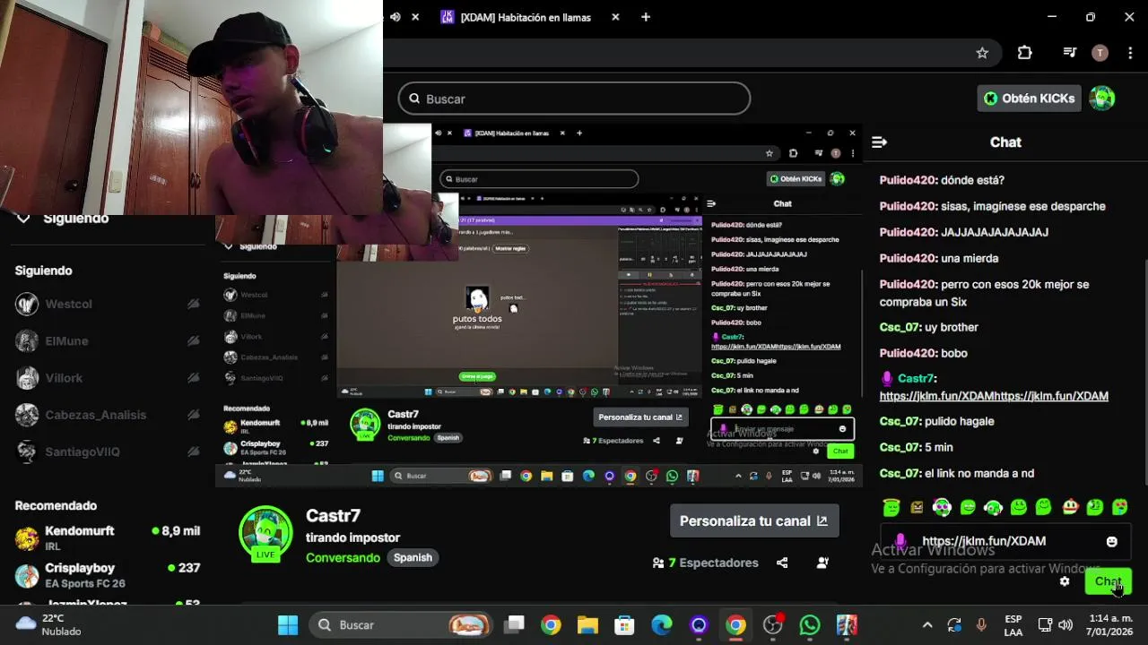Share the Castr7 stream
Viewport: 1148px width, 645px height.
782,563
